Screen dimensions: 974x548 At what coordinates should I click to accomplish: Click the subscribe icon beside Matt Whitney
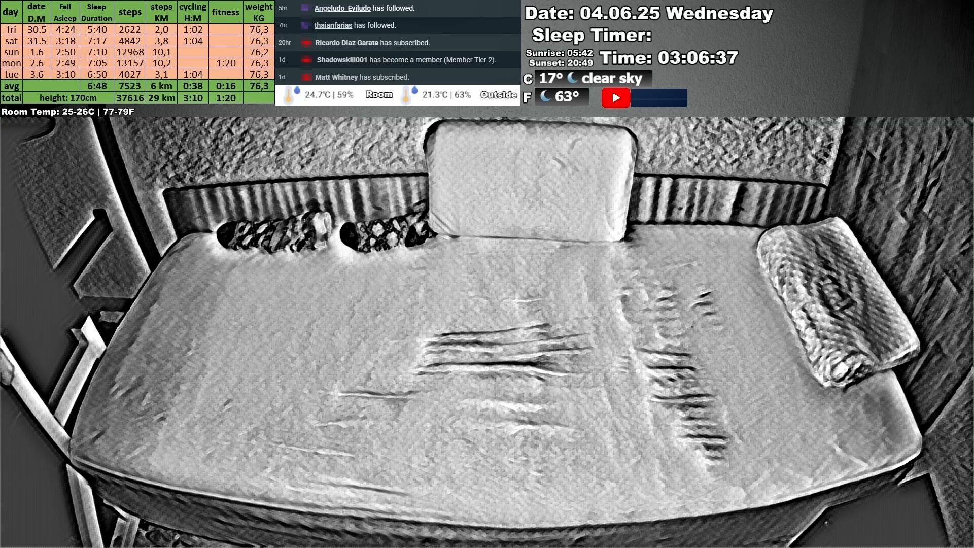[x=306, y=77]
